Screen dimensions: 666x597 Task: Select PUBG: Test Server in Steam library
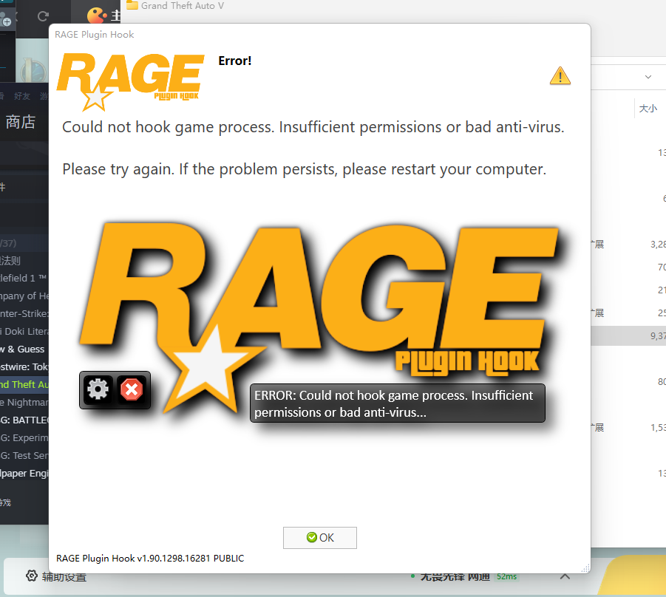point(24,456)
